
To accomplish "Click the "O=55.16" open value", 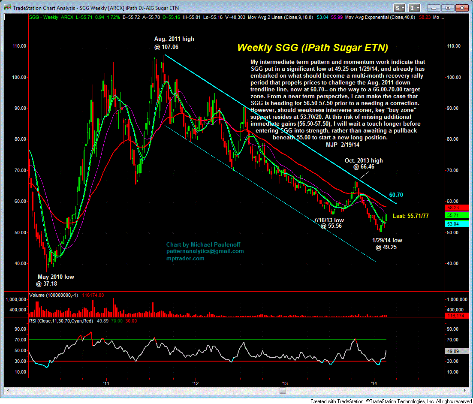I will click(x=172, y=18).
